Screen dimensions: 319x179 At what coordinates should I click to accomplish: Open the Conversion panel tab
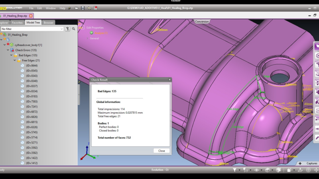coord(202,21)
